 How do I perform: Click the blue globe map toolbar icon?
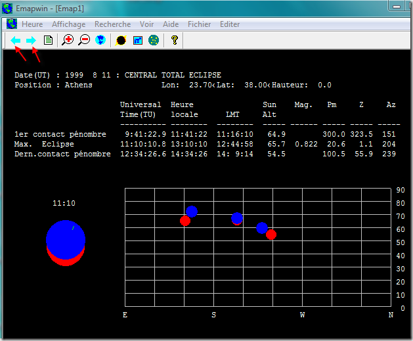pos(100,40)
